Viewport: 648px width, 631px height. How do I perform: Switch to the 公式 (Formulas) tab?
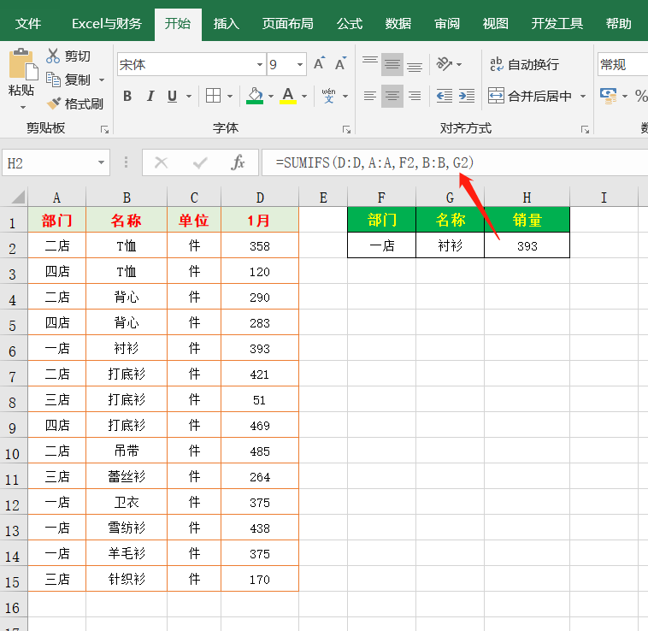tap(350, 23)
